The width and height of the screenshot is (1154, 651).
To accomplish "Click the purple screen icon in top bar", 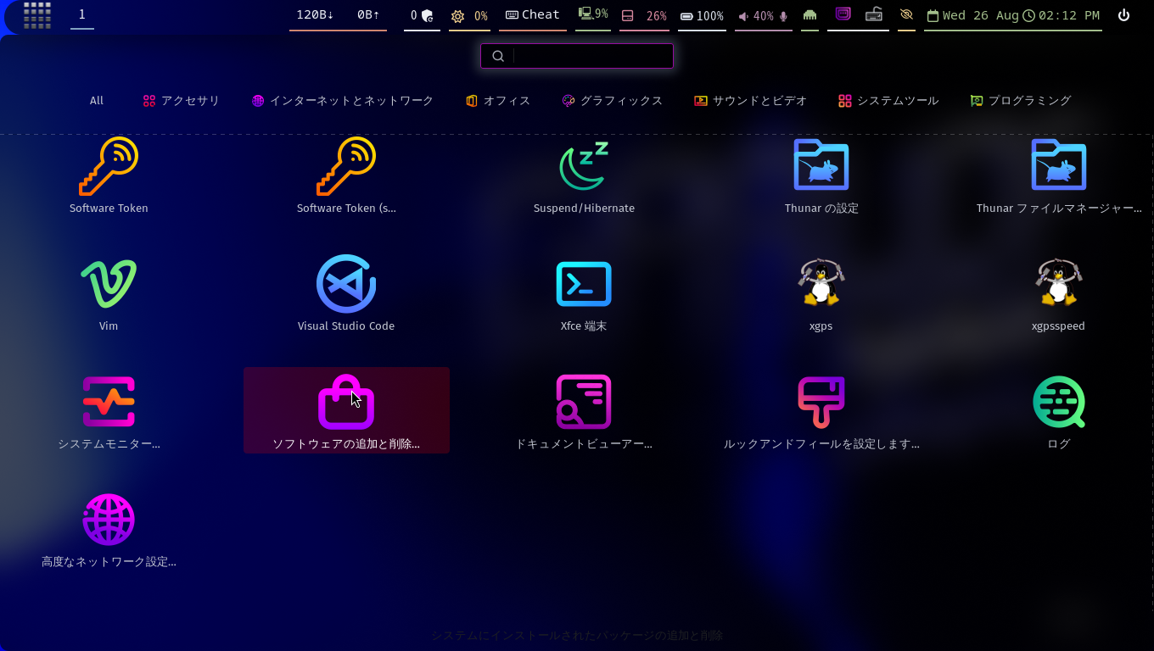I will [x=843, y=14].
